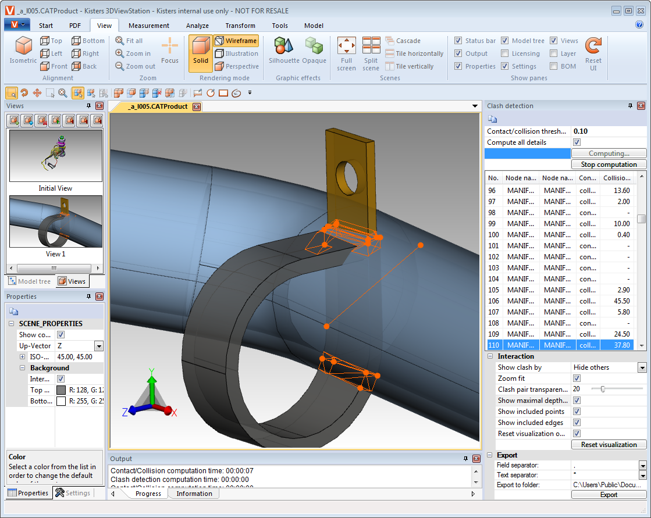Enable Illustration rendering mode
The height and width of the screenshot is (518, 651).
pos(236,53)
